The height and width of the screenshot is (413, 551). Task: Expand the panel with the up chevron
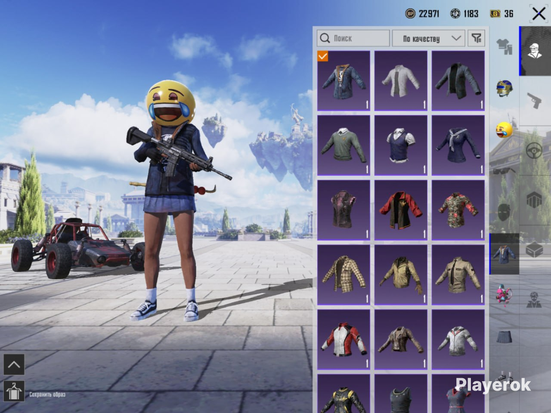pos(14,365)
